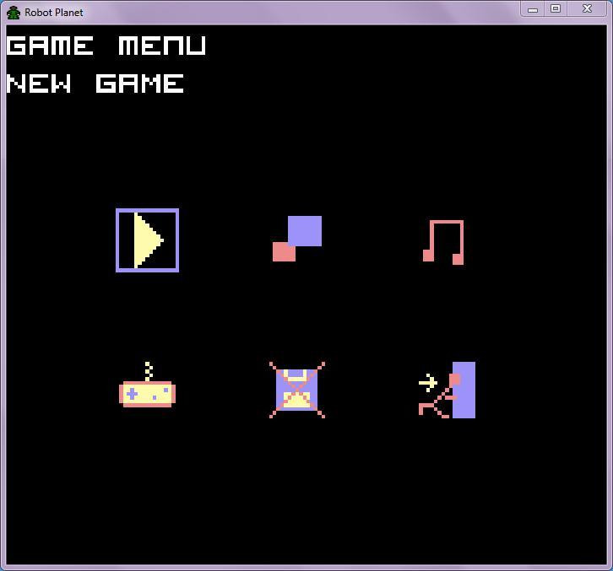Viewport: 613px width, 571px height.
Task: Select the crossed-out floppy disk icon
Action: (x=297, y=390)
